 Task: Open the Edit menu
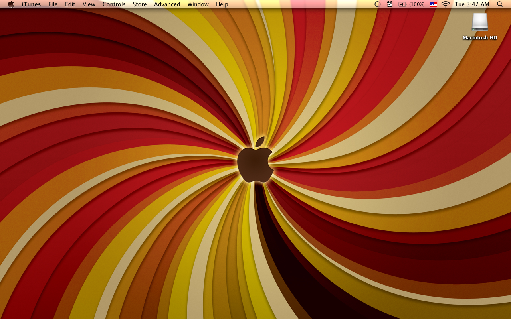70,4
